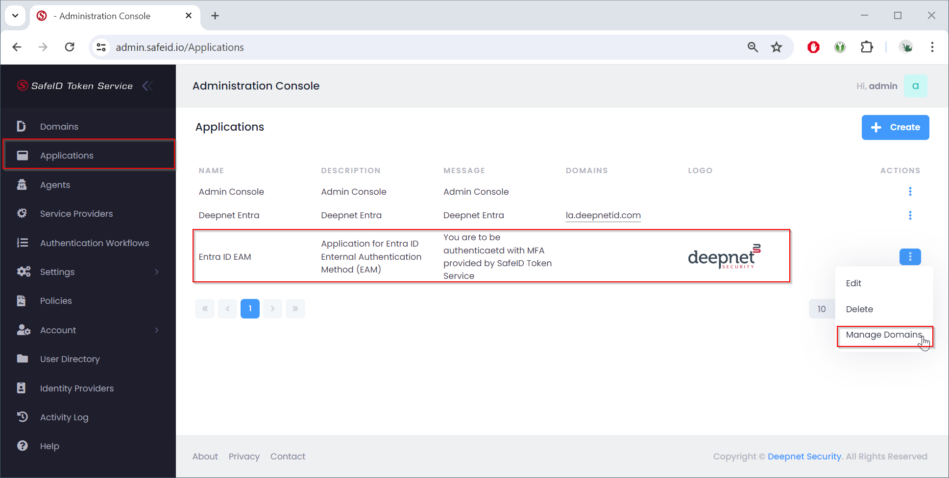Image resolution: width=949 pixels, height=478 pixels.
Task: Collapse the sidebar with double-chevron icon
Action: [147, 86]
